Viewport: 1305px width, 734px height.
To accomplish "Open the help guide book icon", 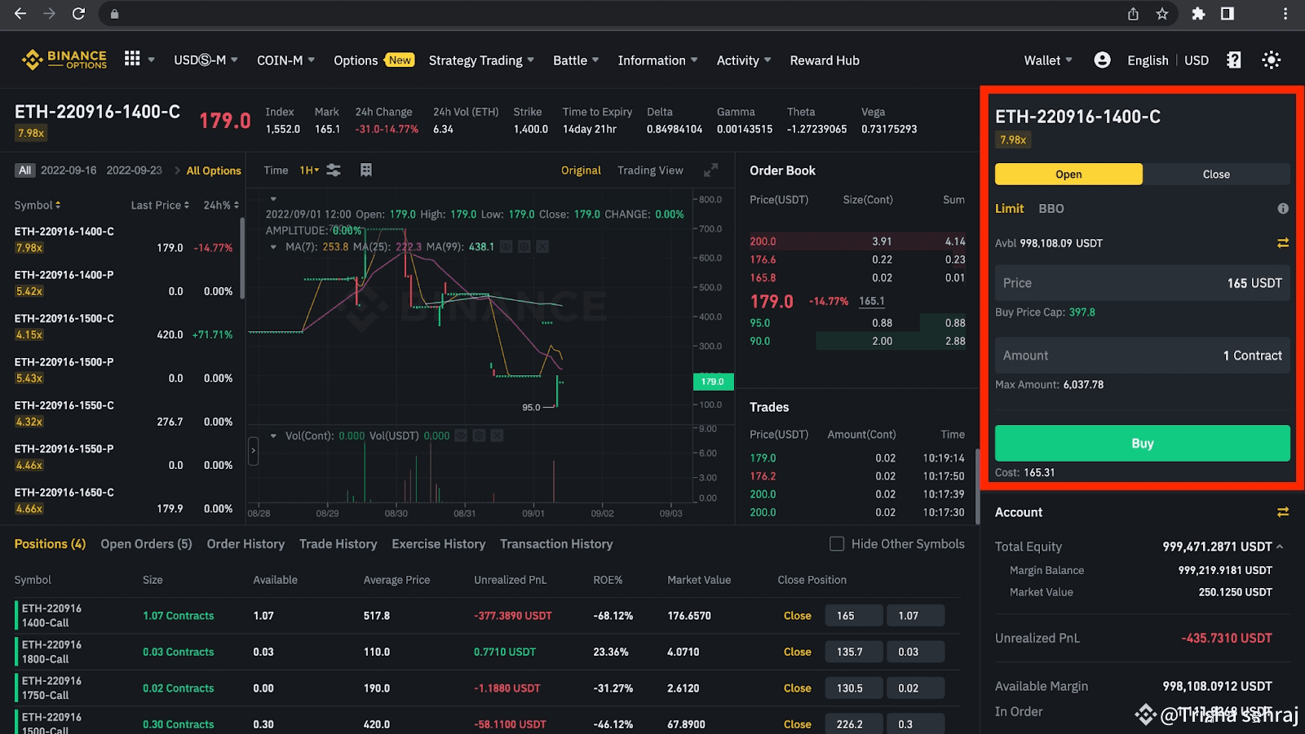I will coord(1233,60).
